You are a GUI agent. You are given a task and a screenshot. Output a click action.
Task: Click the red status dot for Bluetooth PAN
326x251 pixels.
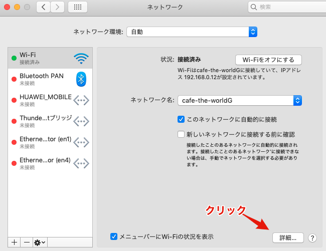14,79
